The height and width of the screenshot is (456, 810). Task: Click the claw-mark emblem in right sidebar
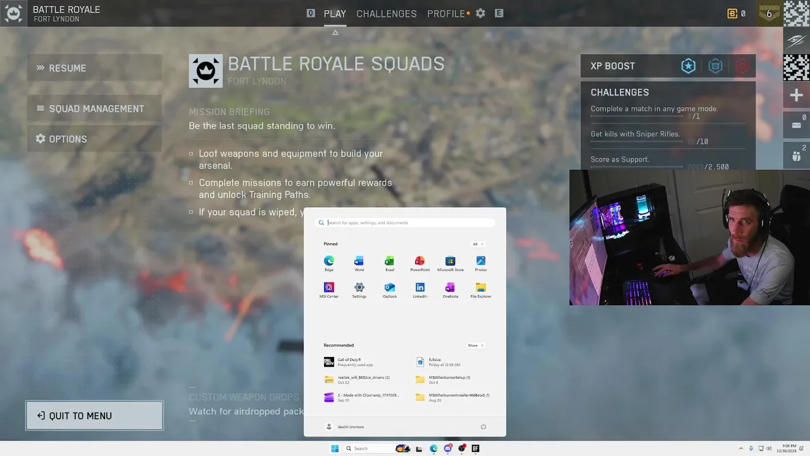click(797, 41)
